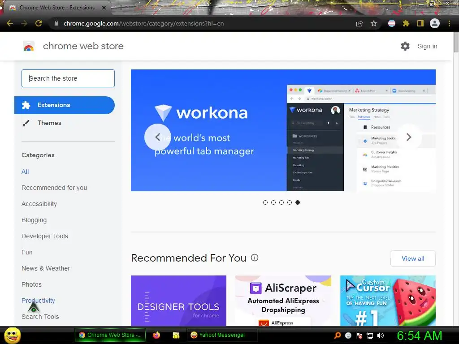The width and height of the screenshot is (459, 344).
Task: Open the Extensions puzzle-piece menu in toolbar
Action: pos(406,23)
